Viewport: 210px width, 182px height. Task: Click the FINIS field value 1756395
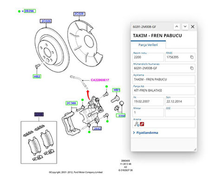(172, 57)
